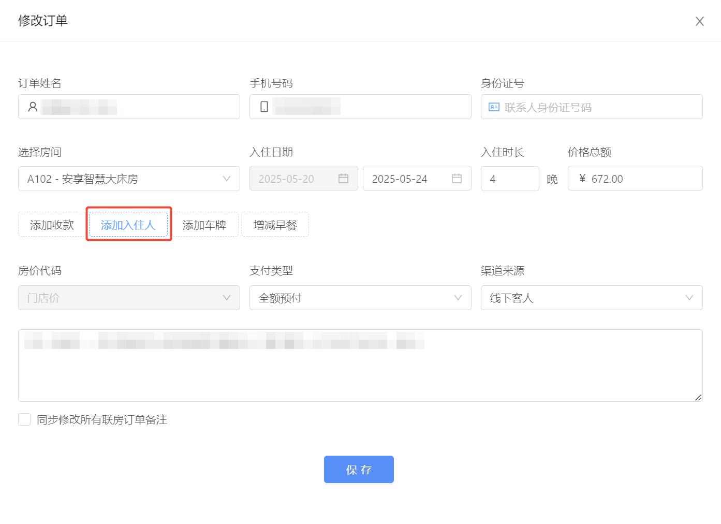The height and width of the screenshot is (524, 721).
Task: Click the 手机号码 label
Action: coord(271,83)
